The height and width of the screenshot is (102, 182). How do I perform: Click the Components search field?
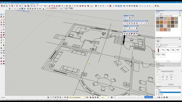(x=169, y=46)
